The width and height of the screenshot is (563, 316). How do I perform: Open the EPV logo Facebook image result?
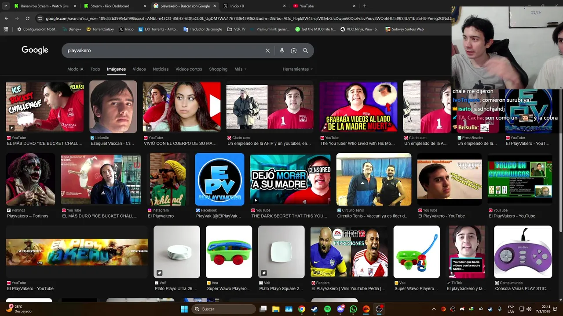click(219, 179)
